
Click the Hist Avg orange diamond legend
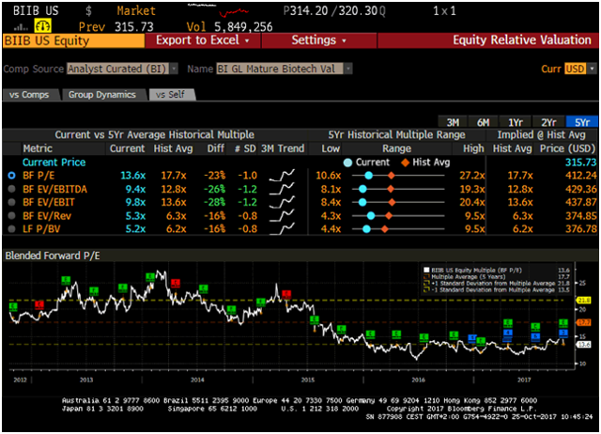(405, 163)
